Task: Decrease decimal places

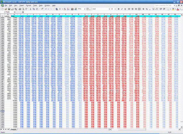Action: (157, 9)
